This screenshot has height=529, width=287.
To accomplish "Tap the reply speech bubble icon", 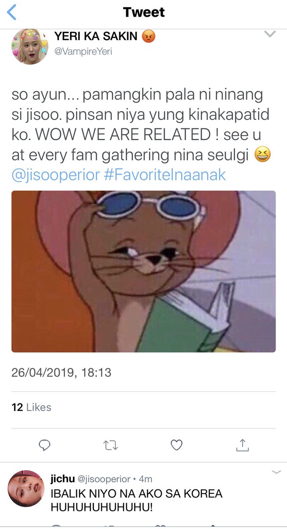I will coord(44,445).
